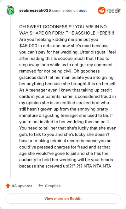
Task: Click the "Utter disgust I feel" sentence
Action: coord(98,52)
